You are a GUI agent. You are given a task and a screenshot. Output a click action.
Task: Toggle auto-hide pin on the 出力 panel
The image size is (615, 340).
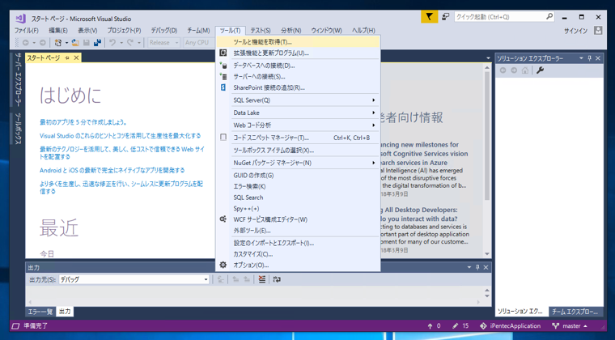click(477, 267)
